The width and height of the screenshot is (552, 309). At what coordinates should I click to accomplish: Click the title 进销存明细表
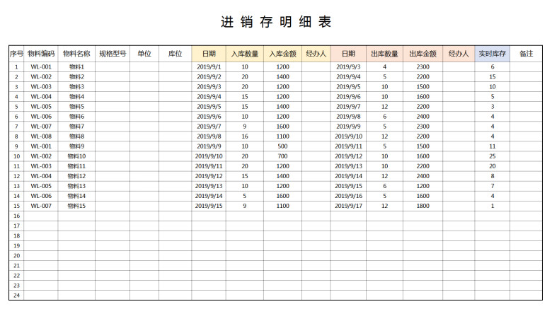pyautogui.click(x=276, y=22)
